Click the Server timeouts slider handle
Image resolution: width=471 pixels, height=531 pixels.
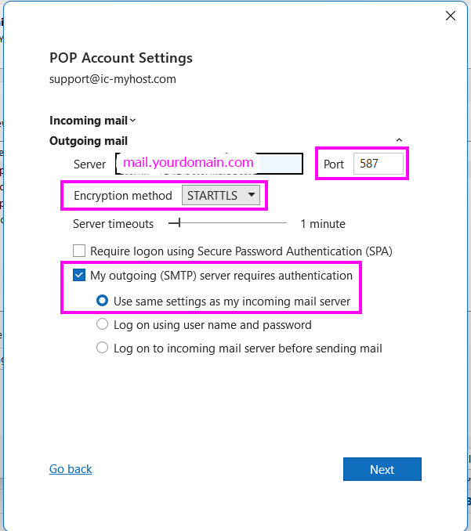pyautogui.click(x=179, y=224)
